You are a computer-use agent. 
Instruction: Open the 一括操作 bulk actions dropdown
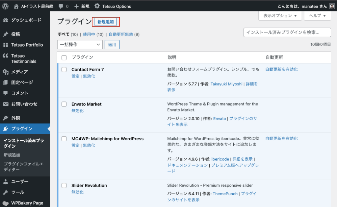[80, 45]
